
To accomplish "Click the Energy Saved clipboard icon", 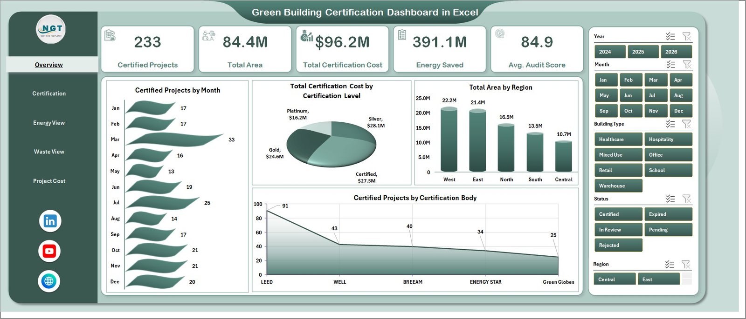I will pos(402,35).
